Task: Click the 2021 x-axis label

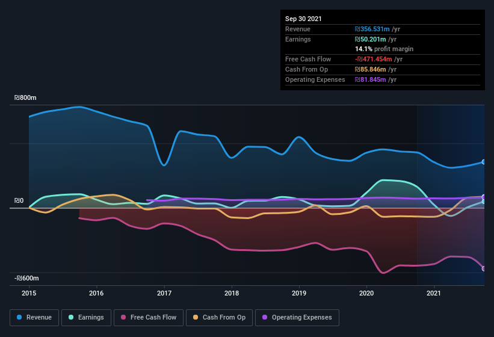Action: point(434,294)
